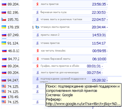Click Yandex icon beside 'чтение биржевой ленты'
Viewport: 124px width, 109px height.
(38, 59)
